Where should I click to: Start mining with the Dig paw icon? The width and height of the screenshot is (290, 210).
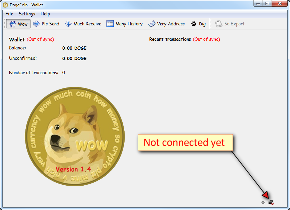(193, 24)
